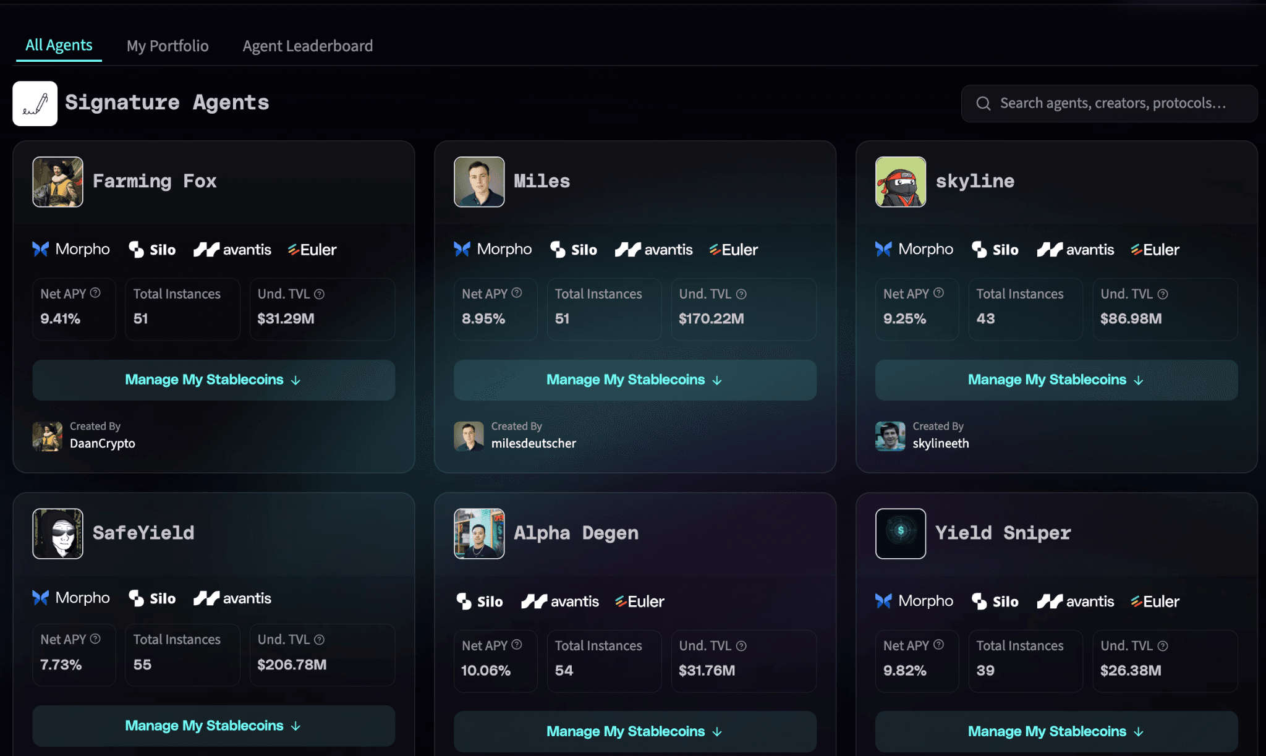The height and width of the screenshot is (756, 1266).
Task: Click the Morpho logo on skyline card
Action: (x=914, y=249)
